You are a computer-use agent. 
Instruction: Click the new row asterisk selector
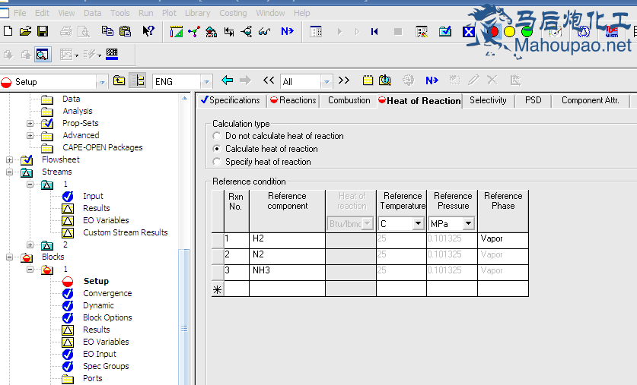click(x=218, y=289)
